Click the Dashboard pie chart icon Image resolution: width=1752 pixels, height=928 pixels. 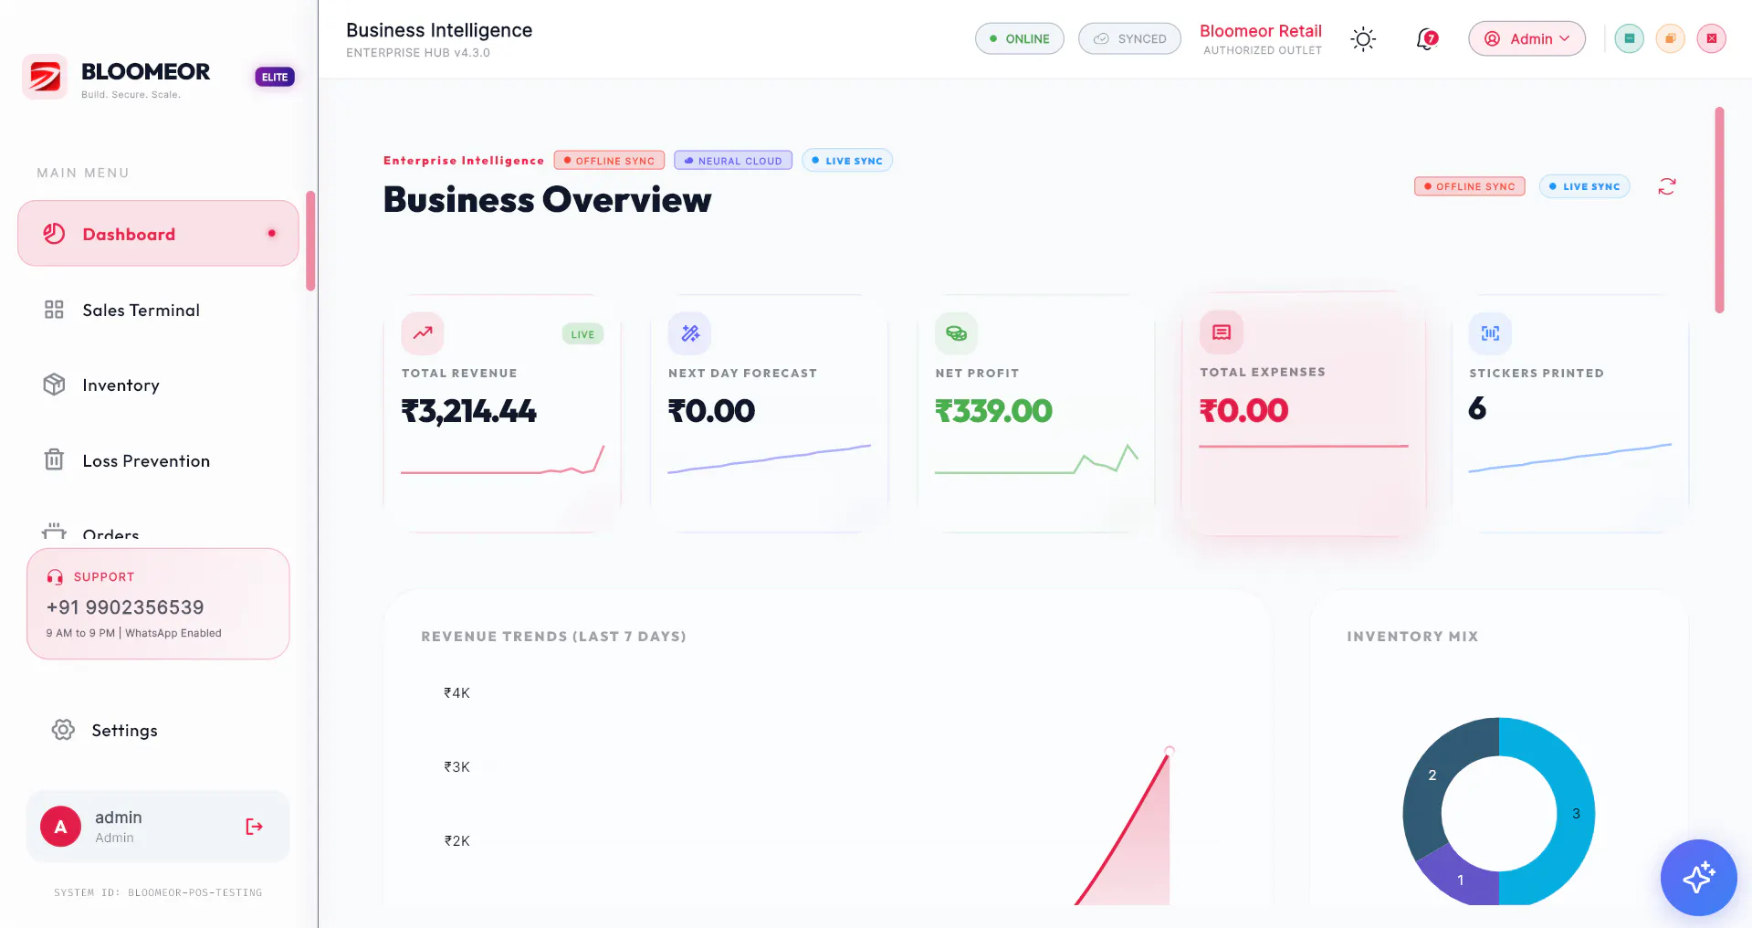(54, 234)
